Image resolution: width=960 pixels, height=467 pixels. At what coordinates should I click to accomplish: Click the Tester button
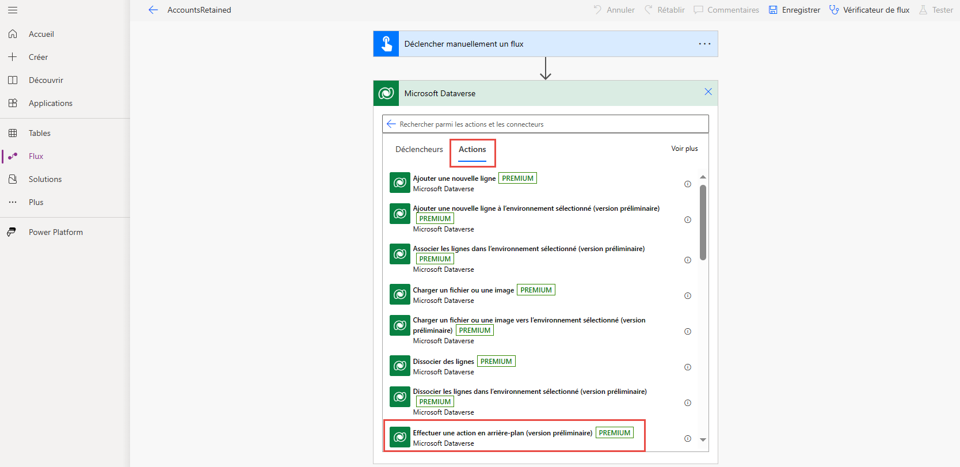(x=936, y=10)
